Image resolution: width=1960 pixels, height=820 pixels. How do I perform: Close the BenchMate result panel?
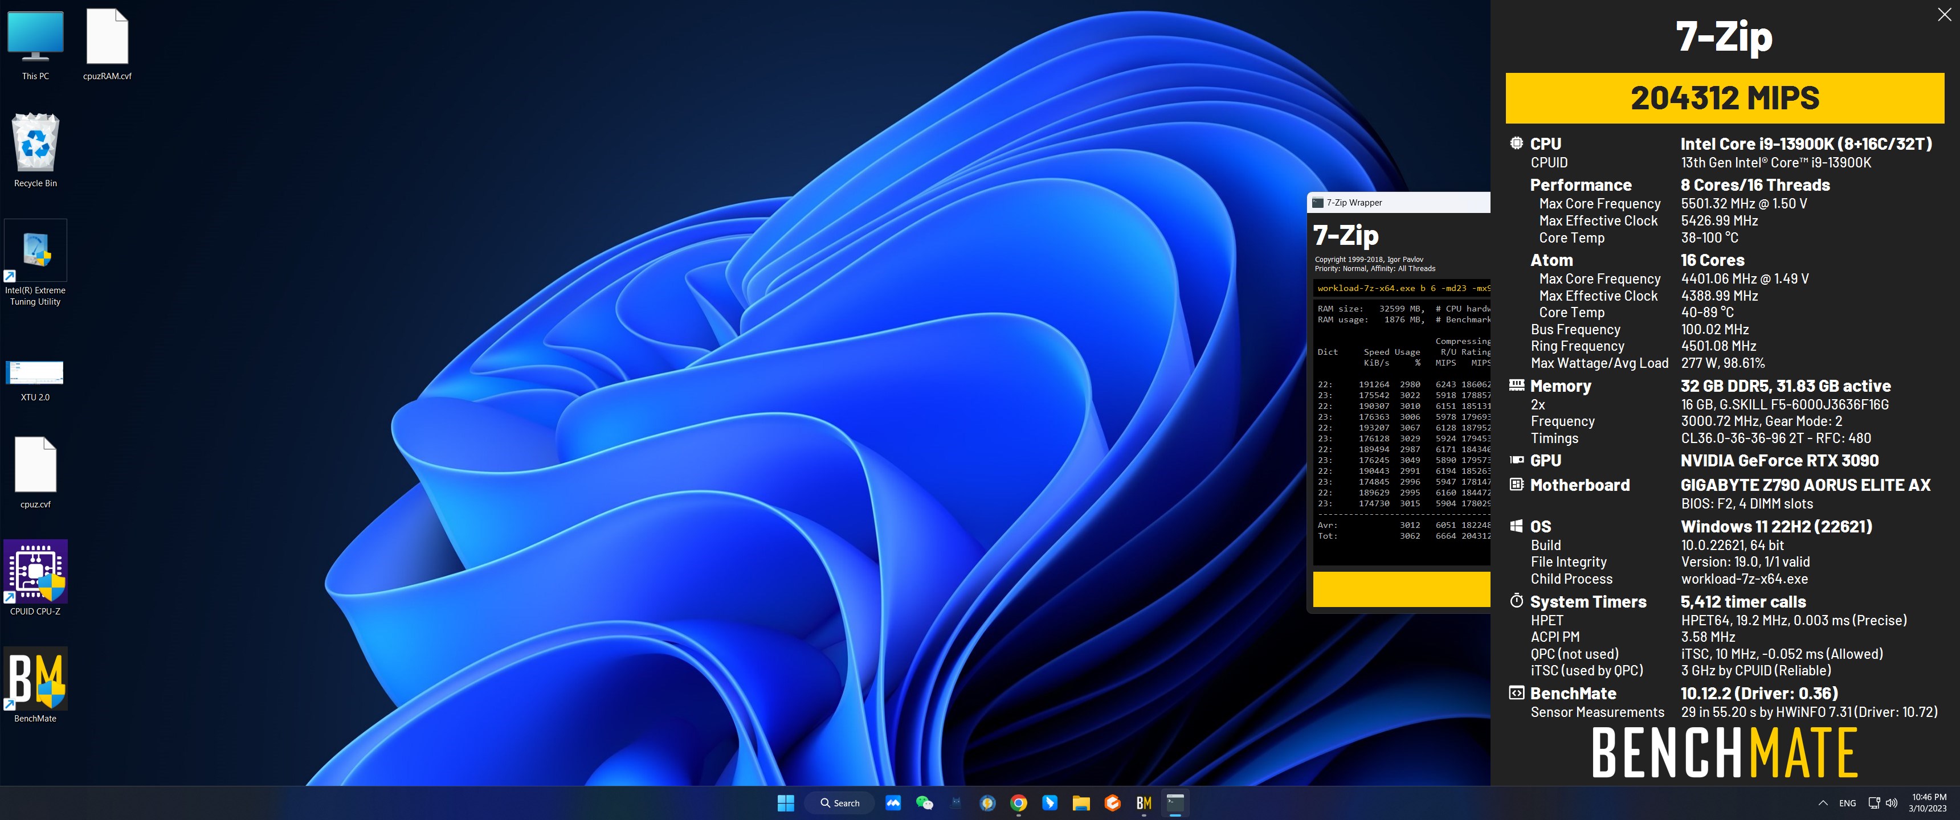(x=1944, y=14)
